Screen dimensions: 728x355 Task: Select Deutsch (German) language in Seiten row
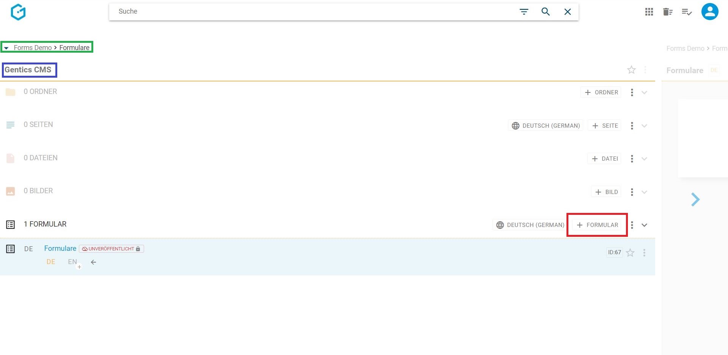click(546, 125)
